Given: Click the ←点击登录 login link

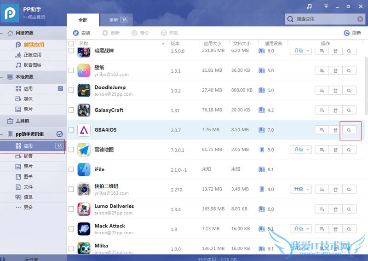Looking at the screenshot, I should (x=34, y=17).
